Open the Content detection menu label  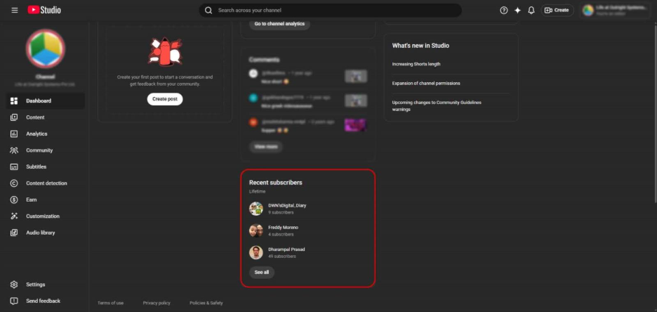click(46, 183)
